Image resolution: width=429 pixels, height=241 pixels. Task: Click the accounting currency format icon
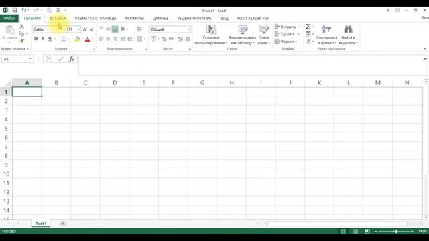(x=154, y=39)
